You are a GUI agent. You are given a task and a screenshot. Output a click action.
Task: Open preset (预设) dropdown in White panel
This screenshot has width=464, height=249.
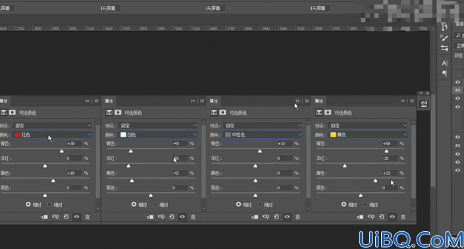[158, 125]
